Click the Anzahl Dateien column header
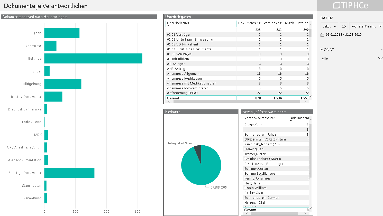Viewport: 383px width, 216px height. tap(296, 23)
